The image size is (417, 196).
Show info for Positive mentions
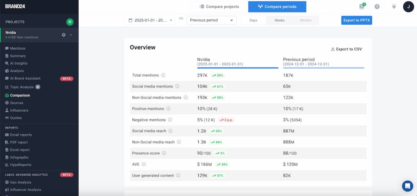point(168,109)
